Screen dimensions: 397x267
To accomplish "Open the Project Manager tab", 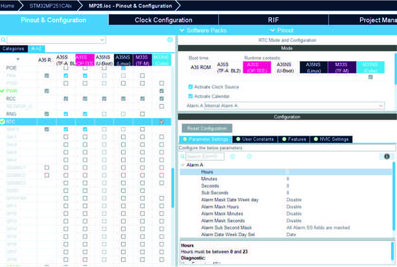I will coord(363,20).
